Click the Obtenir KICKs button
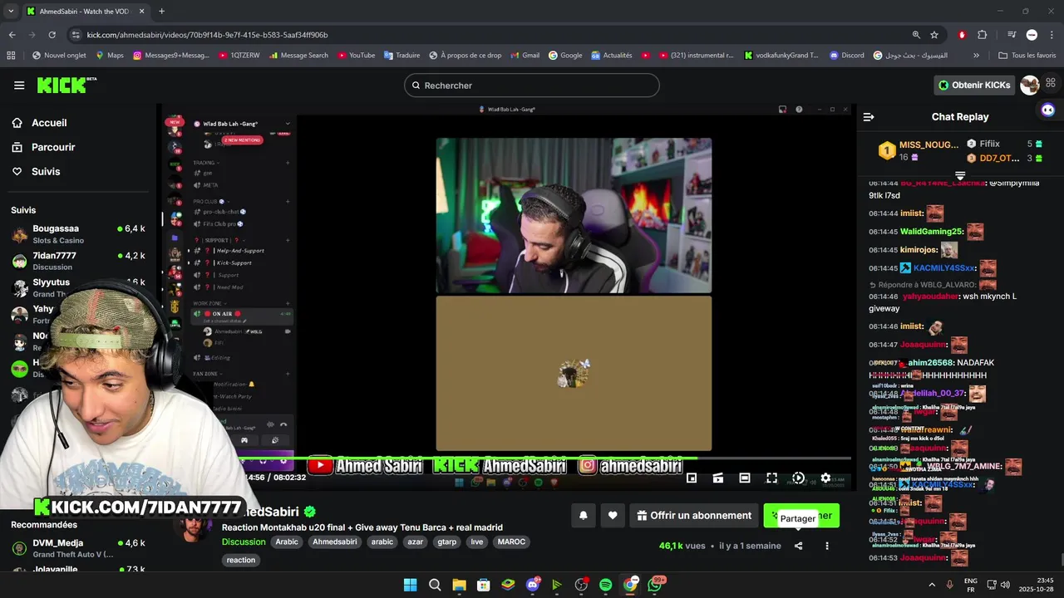Viewport: 1064px width, 598px height. click(974, 85)
